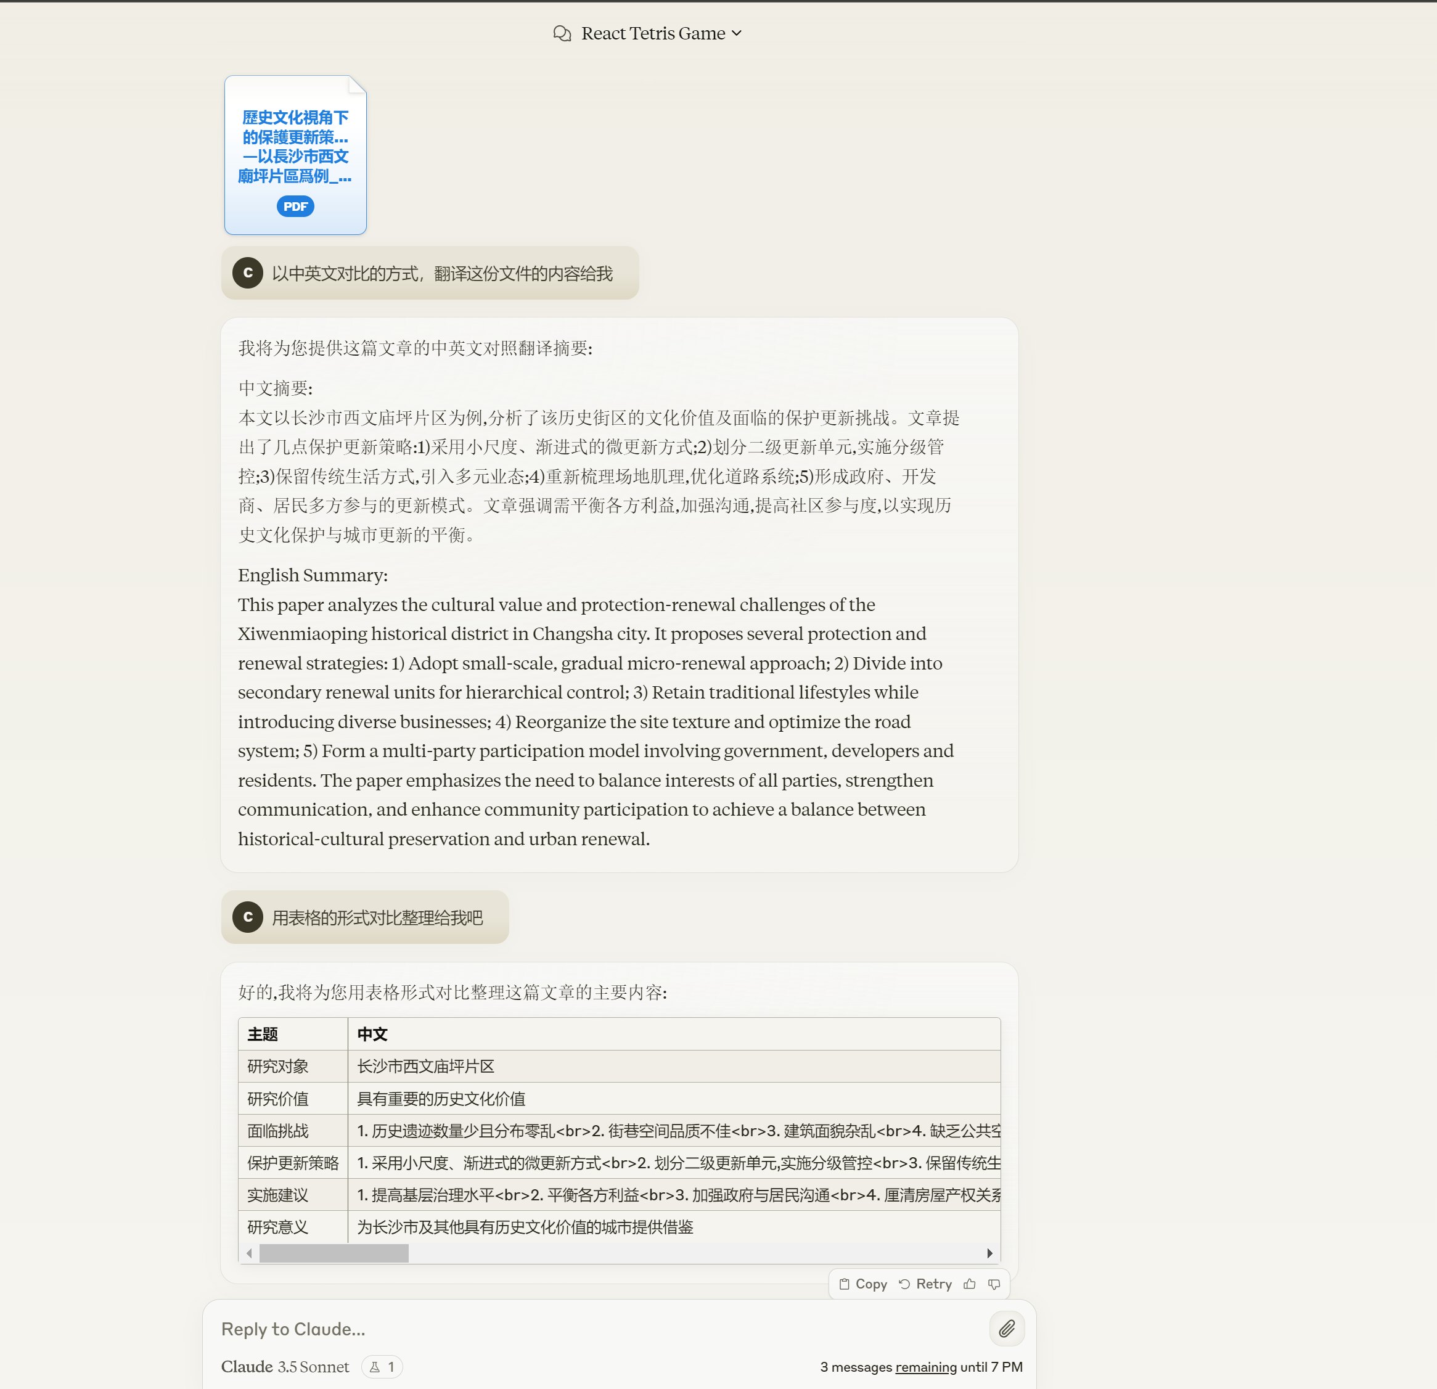Click the 保护更新策略 table row label
Image resolution: width=1437 pixels, height=1389 pixels.
pyautogui.click(x=293, y=1163)
